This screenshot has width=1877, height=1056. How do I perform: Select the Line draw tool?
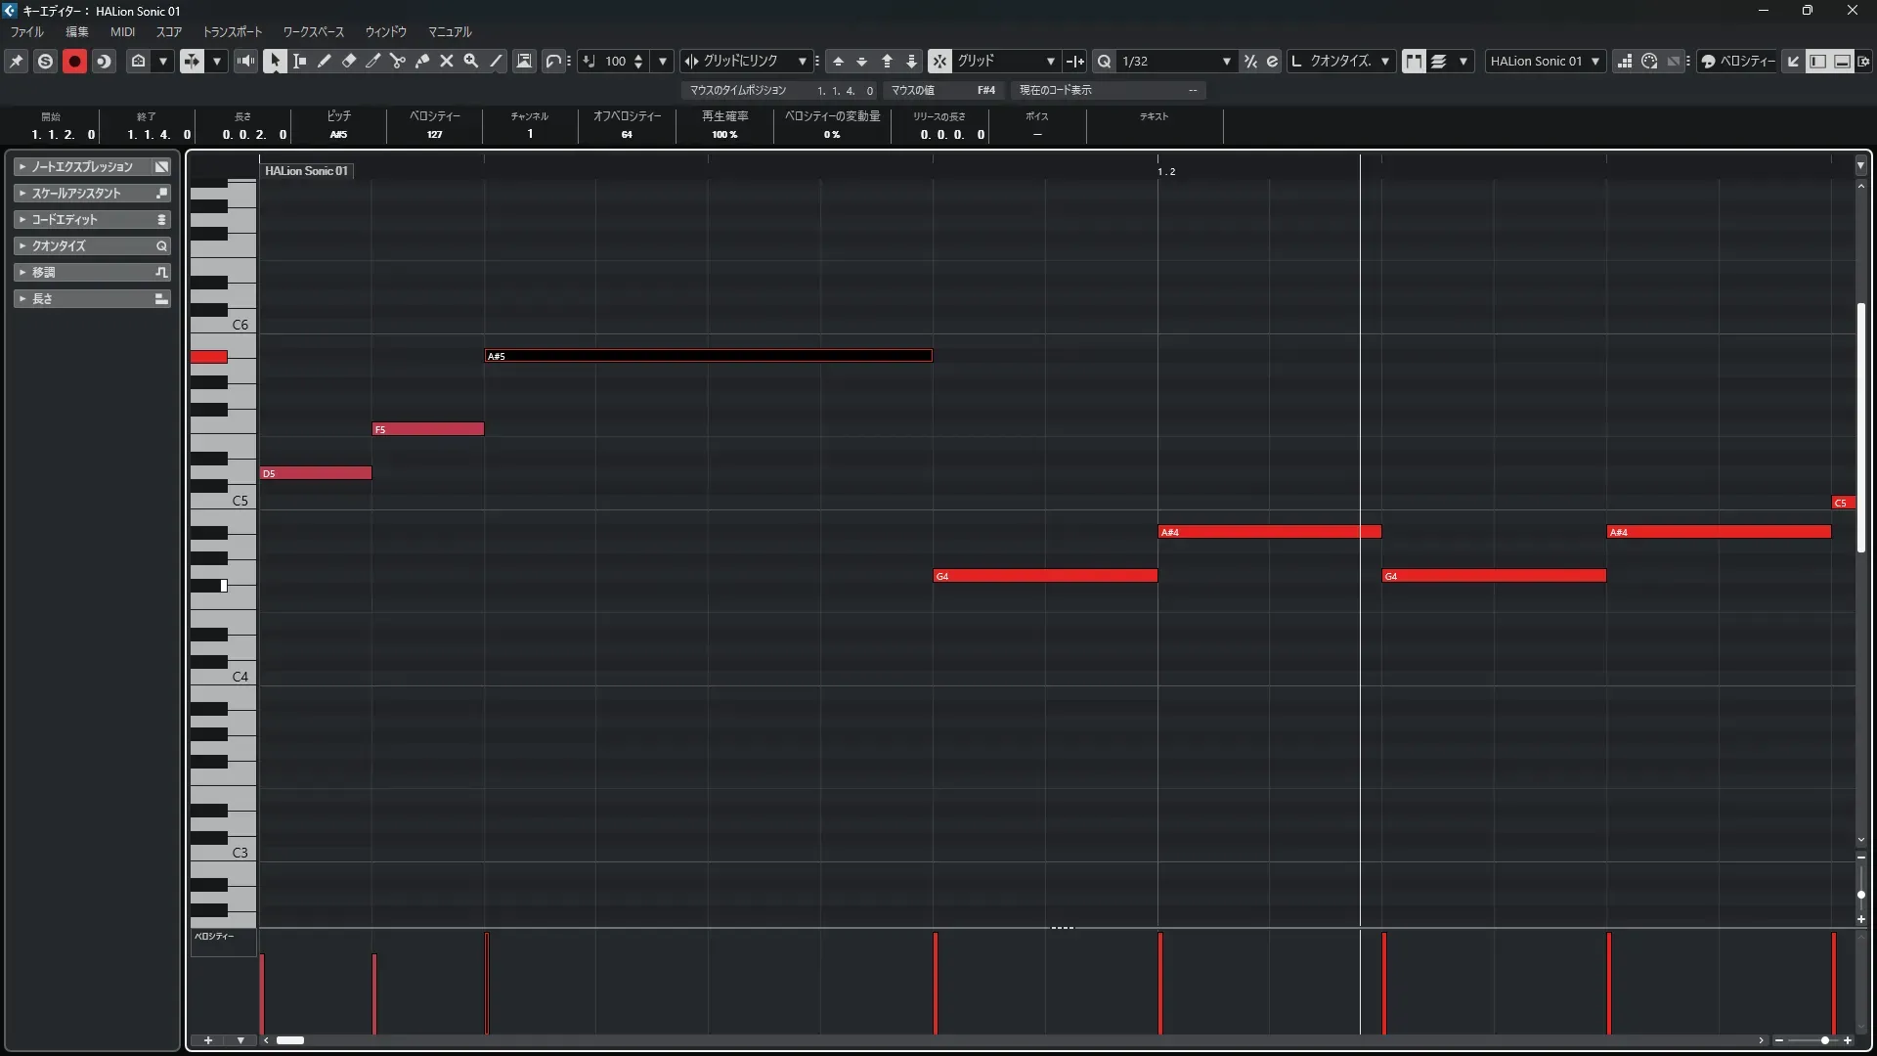click(496, 61)
